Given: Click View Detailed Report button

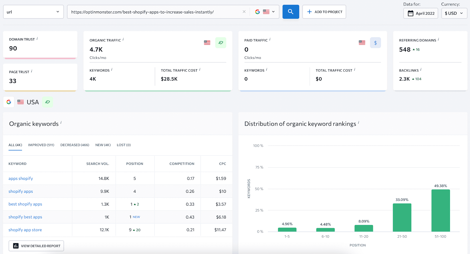Looking at the screenshot, I should (36, 246).
